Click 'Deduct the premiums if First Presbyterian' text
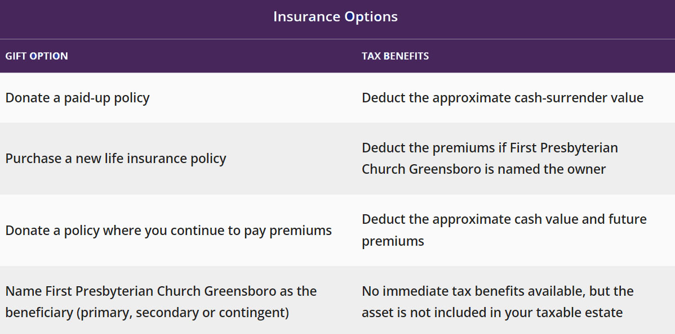 (x=490, y=148)
